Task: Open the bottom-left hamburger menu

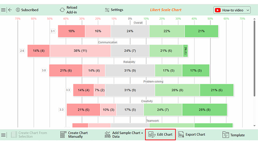Action: 3,135
